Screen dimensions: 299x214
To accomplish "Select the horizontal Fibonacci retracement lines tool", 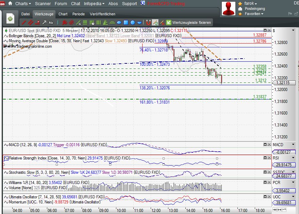I will [85, 22].
